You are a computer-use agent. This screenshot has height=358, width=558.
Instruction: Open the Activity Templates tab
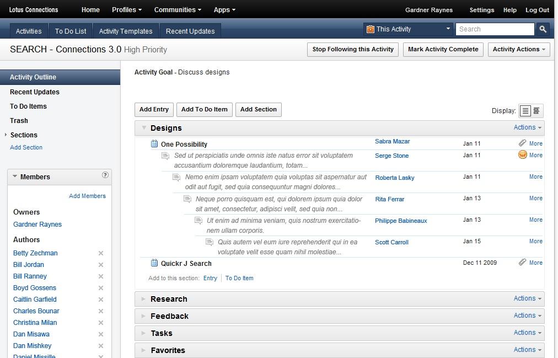(126, 31)
